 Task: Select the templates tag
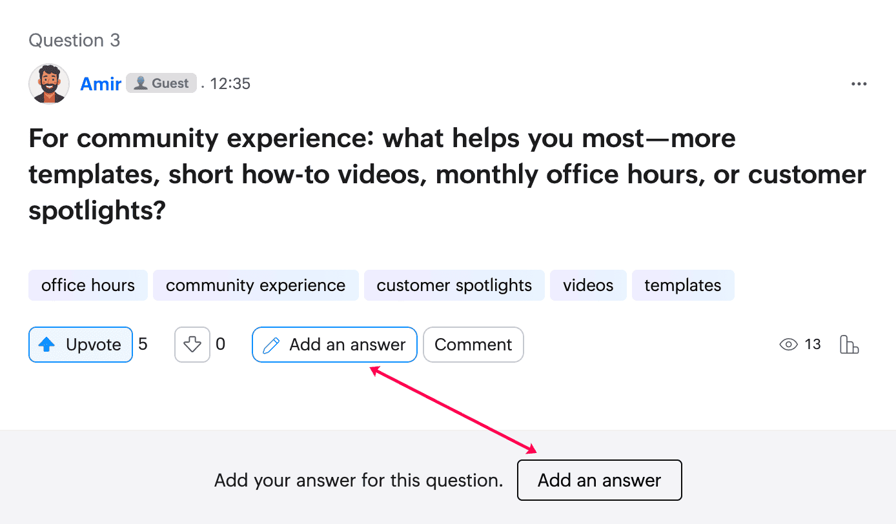[x=683, y=285]
